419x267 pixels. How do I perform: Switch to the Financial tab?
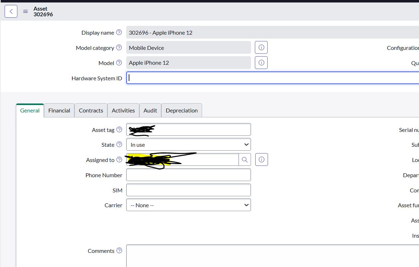point(59,110)
